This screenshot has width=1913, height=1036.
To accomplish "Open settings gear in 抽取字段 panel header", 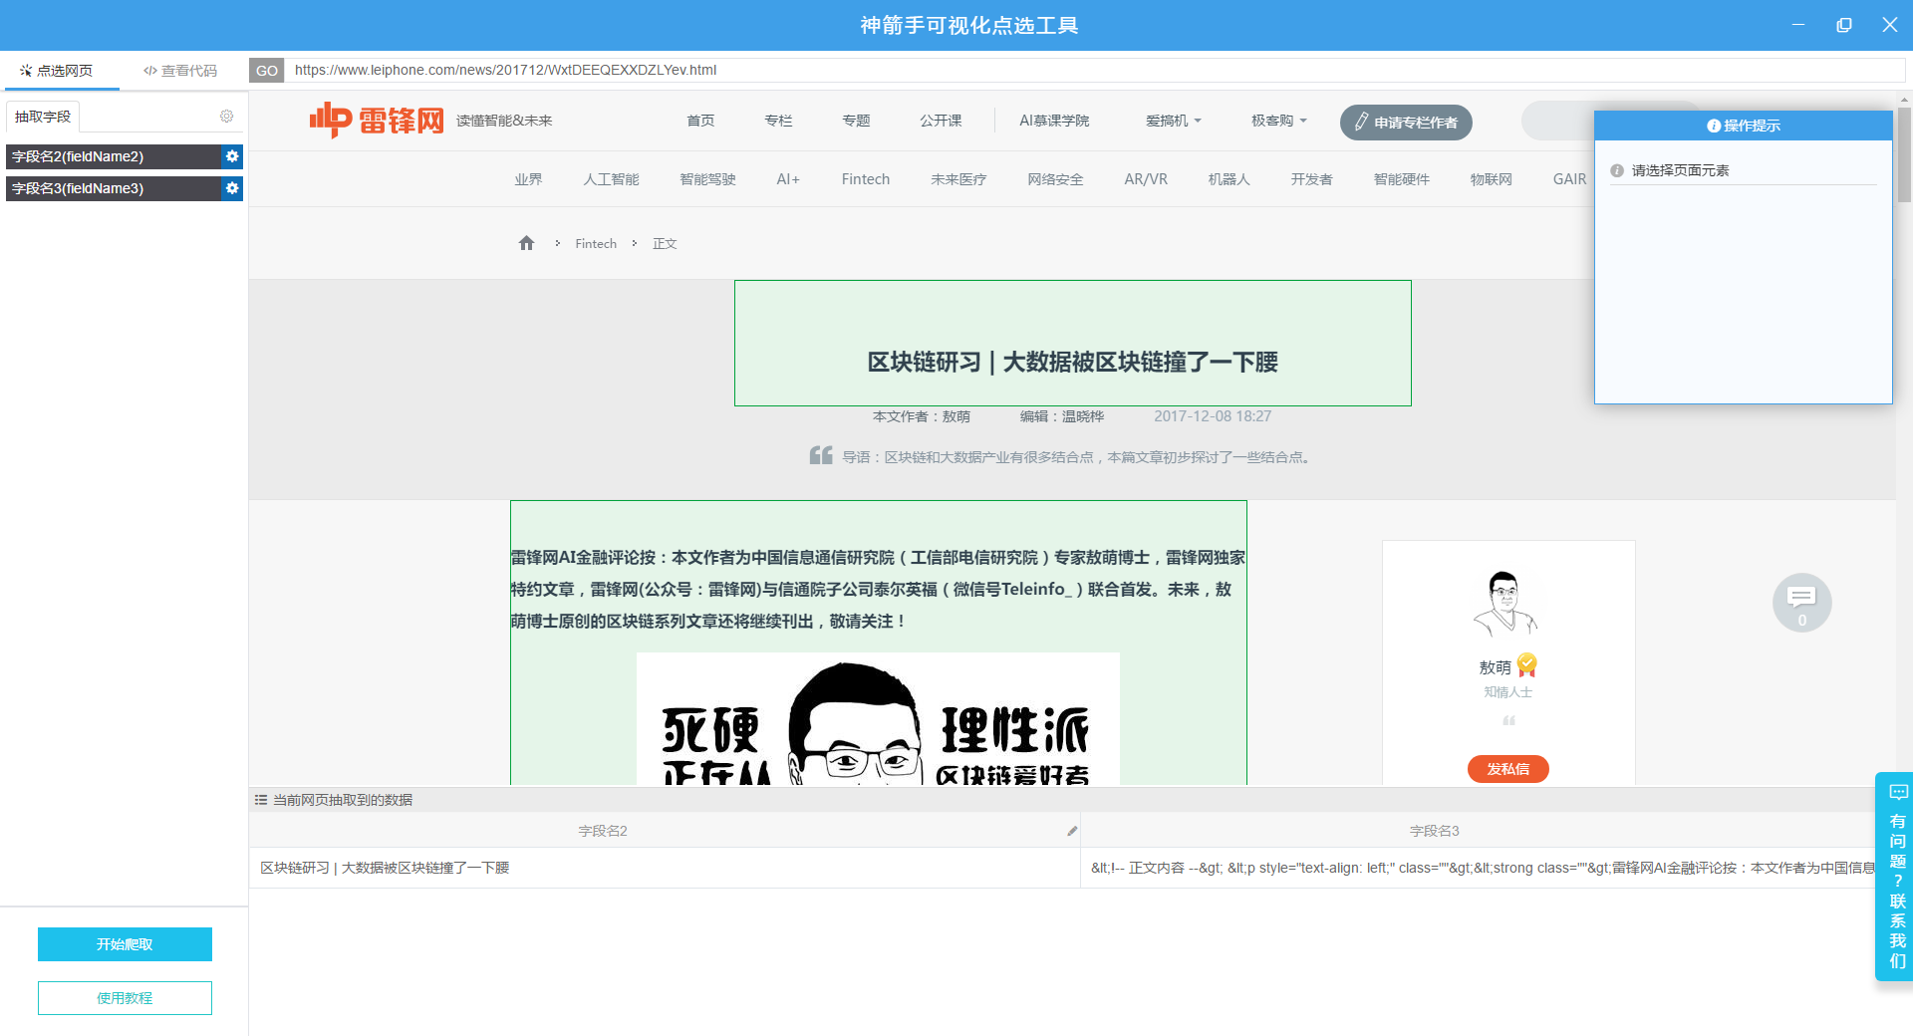I will tap(227, 117).
